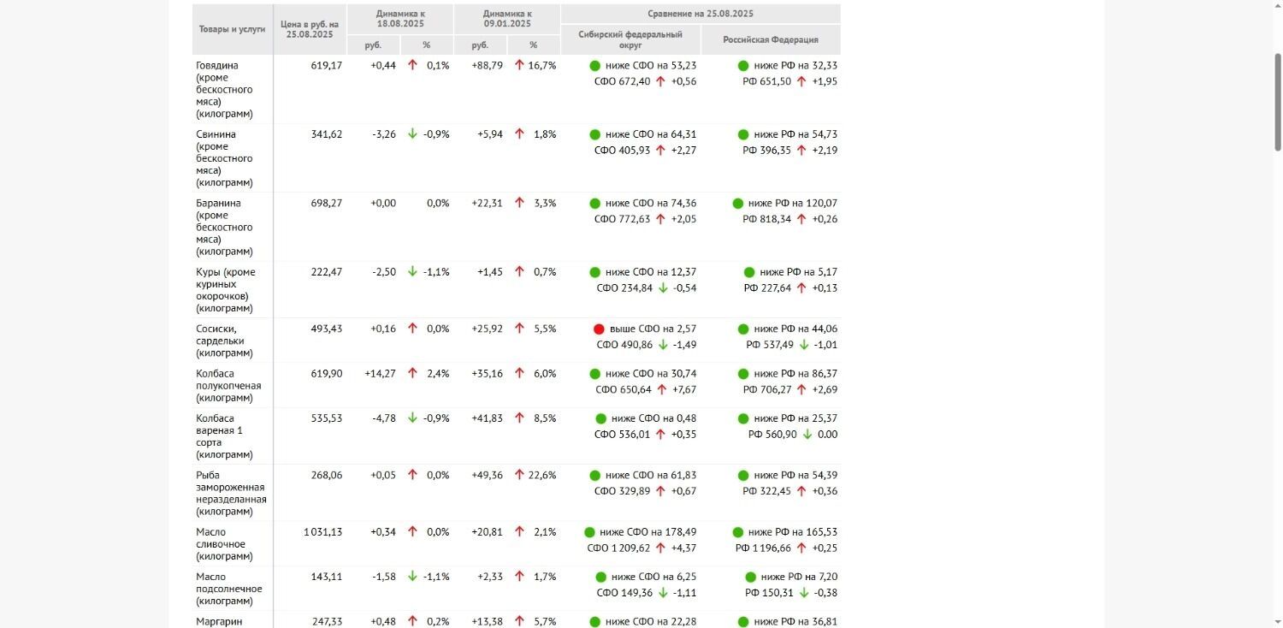1283x628 pixels.
Task: Click the 'Российская Федерация' column header
Action: (771, 39)
